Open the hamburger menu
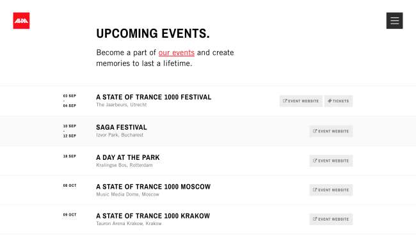The height and width of the screenshot is (236, 416). [x=394, y=20]
